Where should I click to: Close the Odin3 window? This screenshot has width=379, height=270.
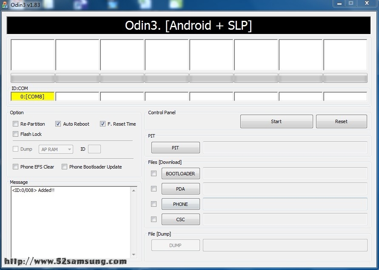pos(367,3)
